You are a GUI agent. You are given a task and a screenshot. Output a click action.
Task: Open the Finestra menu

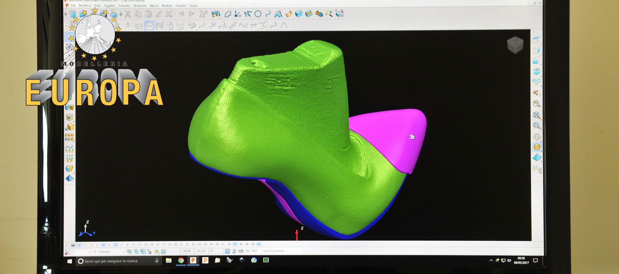tap(181, 5)
